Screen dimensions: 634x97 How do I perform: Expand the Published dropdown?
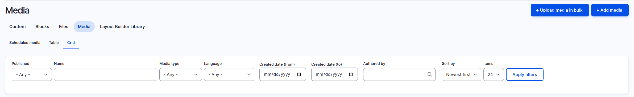(32, 74)
